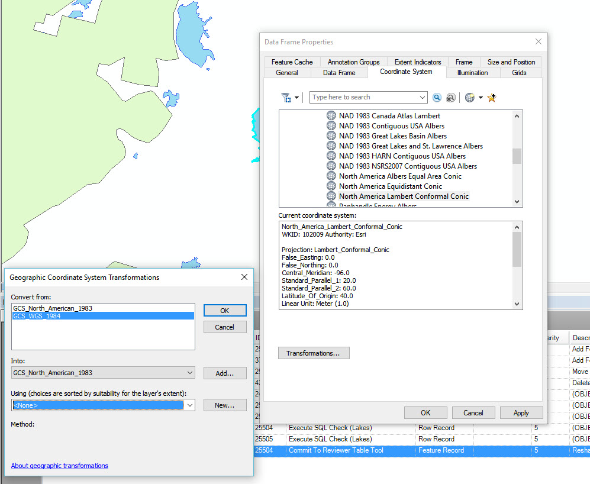The image size is (590, 484).
Task: Open the Grids tab
Action: pyautogui.click(x=519, y=73)
